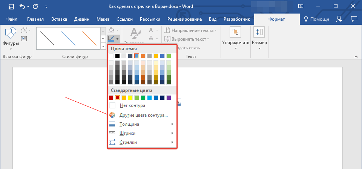Pick the yellow standard color swatch

(x=130, y=98)
